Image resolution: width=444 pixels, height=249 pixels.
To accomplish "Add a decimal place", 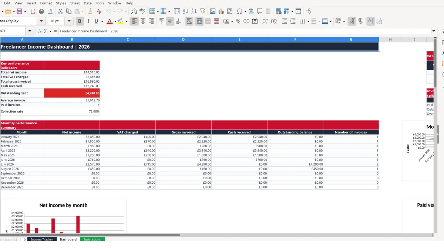I will [265, 21].
